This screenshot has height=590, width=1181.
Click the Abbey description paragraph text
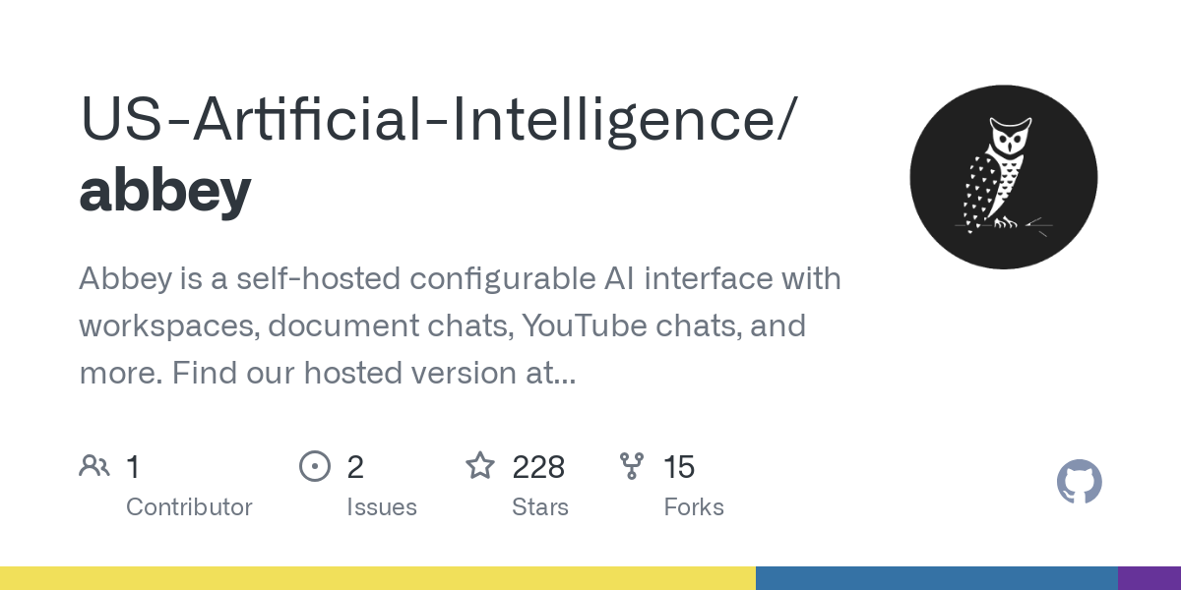pyautogui.click(x=460, y=325)
